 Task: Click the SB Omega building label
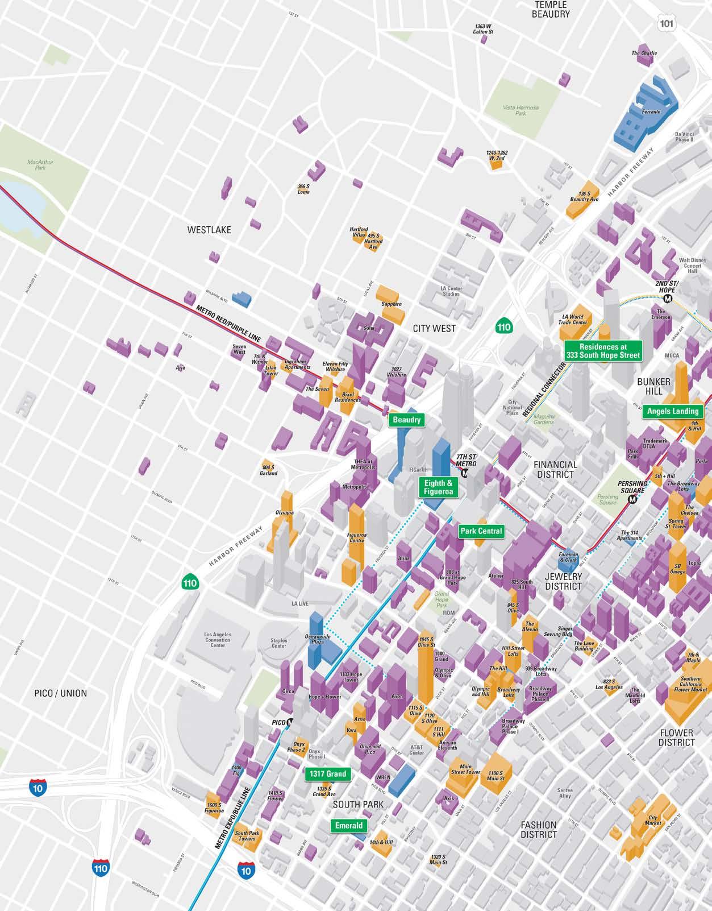(x=677, y=569)
